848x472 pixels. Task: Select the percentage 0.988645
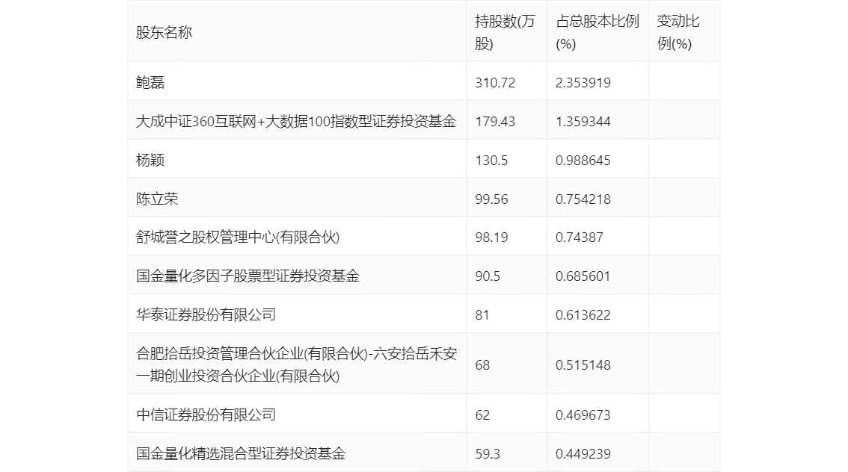pos(583,161)
